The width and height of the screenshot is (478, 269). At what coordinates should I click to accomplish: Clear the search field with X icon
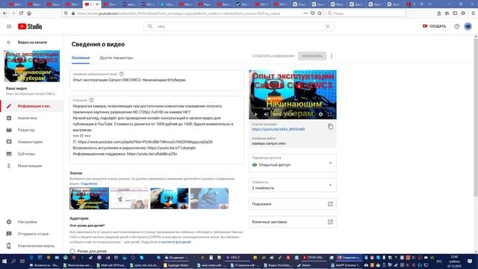327,27
